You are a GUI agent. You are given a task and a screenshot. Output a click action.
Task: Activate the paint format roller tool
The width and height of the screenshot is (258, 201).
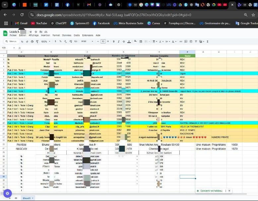(x=37, y=41)
